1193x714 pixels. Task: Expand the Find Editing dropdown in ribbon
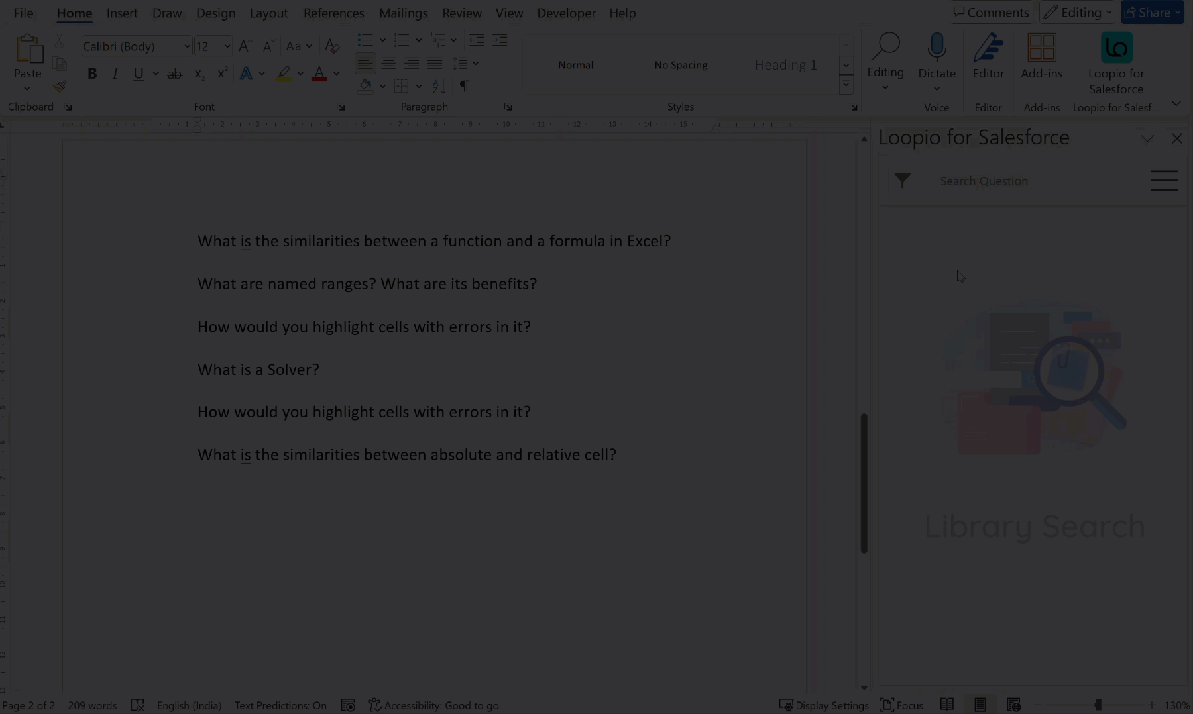pos(885,63)
